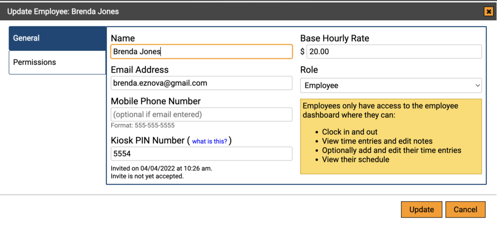
Task: Click the Kiosk PIN Number label text
Action: [x=147, y=140]
